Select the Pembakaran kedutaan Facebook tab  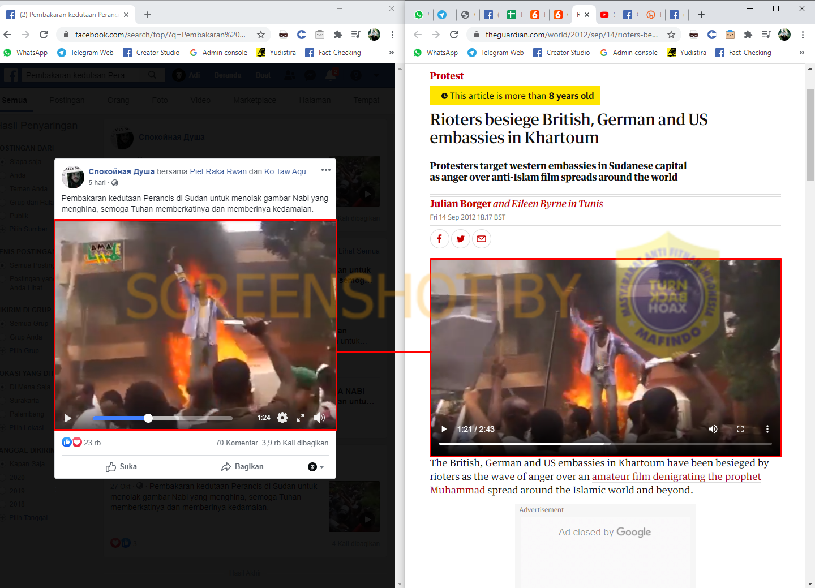coord(68,15)
